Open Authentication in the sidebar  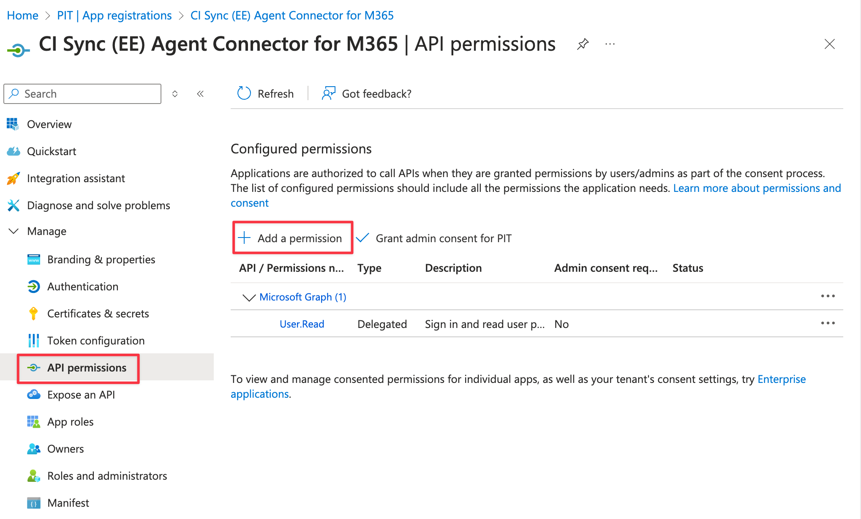pyautogui.click(x=83, y=287)
